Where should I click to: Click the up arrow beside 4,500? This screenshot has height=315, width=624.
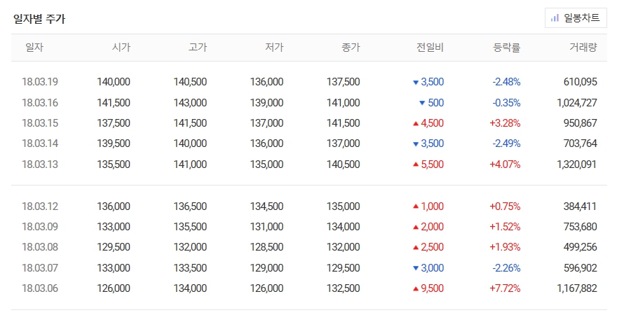tap(416, 123)
